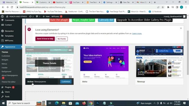Viewport: 189px width, 106px height.
Task: Open comments bubble in admin bar
Action: pos(38,16)
